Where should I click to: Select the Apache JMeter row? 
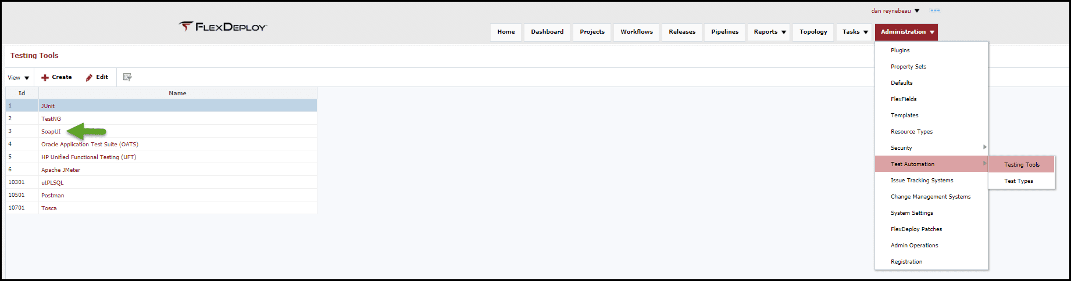(162, 170)
